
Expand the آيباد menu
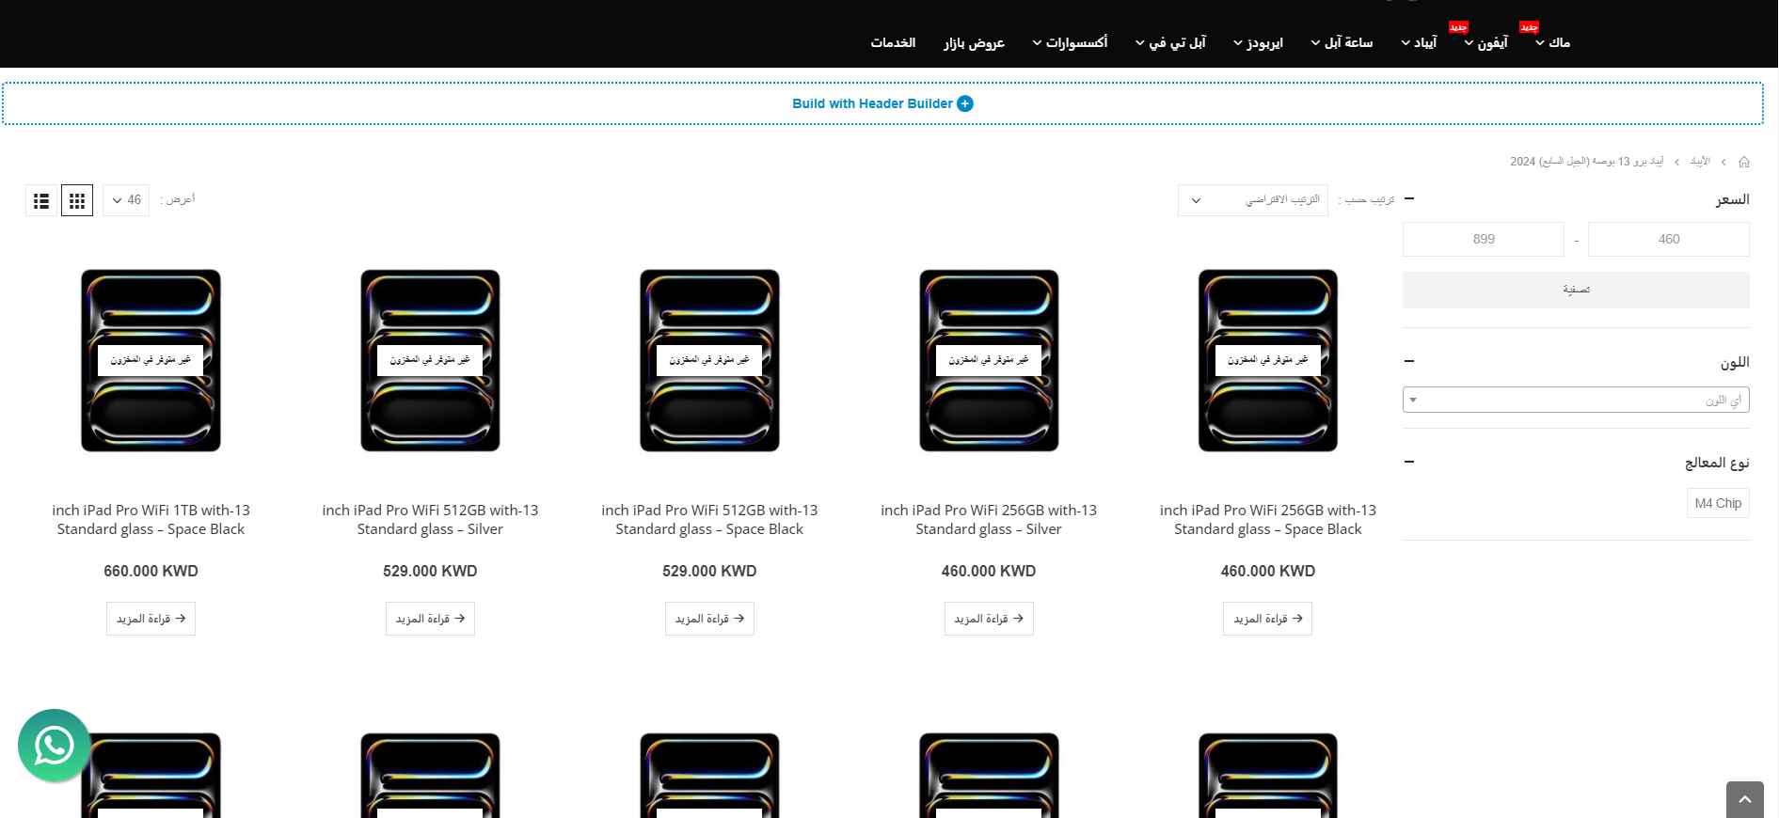(x=1419, y=42)
